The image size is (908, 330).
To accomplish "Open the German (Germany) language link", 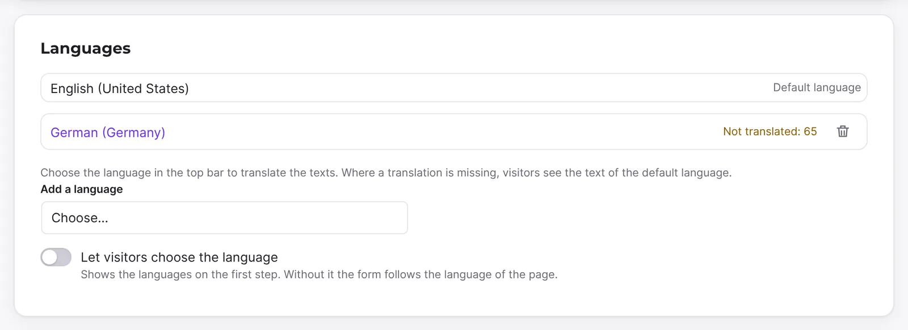I will click(108, 132).
